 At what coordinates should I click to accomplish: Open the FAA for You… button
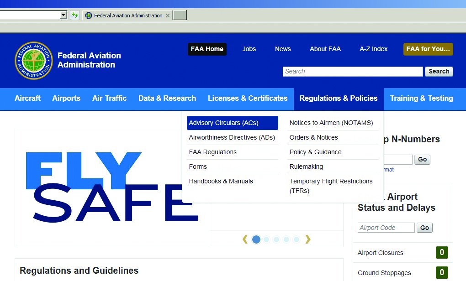428,49
